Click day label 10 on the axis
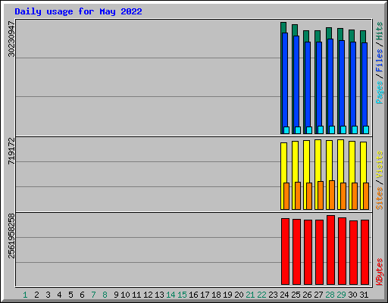 [x=125, y=295]
